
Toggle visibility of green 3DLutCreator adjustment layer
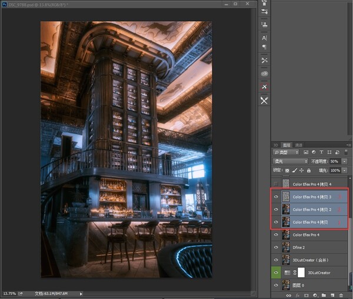pyautogui.click(x=276, y=273)
